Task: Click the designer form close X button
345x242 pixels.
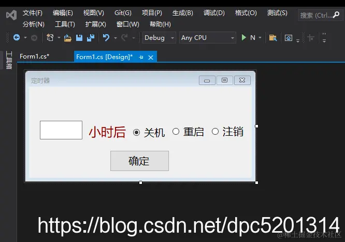Action: click(x=242, y=80)
